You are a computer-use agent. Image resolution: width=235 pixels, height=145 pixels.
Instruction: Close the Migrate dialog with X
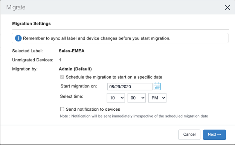(227, 8)
